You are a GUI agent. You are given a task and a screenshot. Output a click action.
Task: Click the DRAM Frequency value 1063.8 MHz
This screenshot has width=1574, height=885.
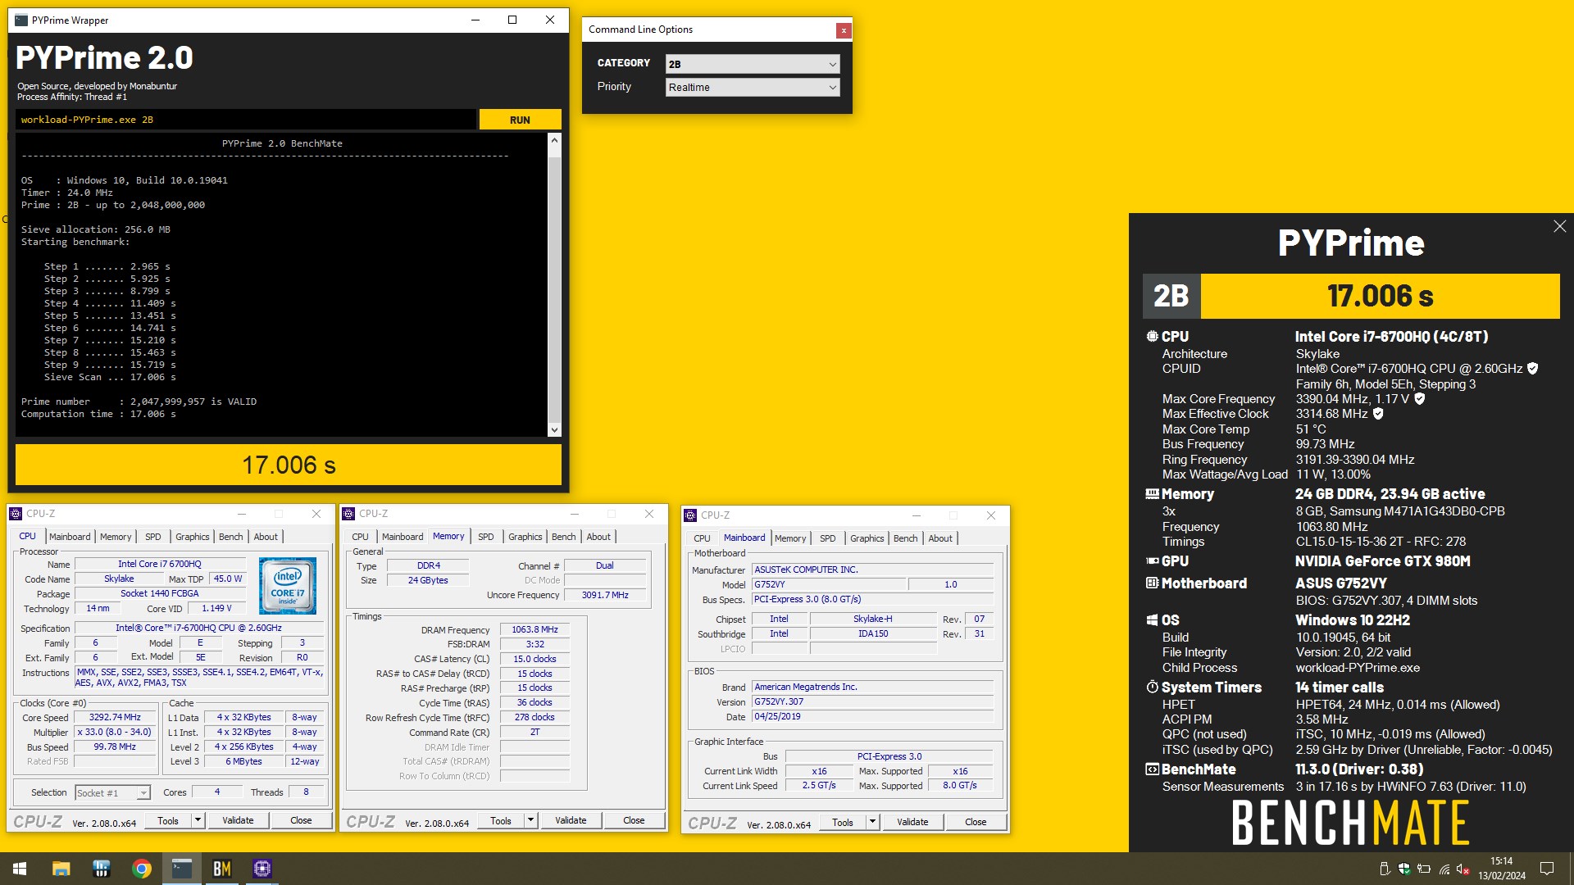tap(535, 629)
